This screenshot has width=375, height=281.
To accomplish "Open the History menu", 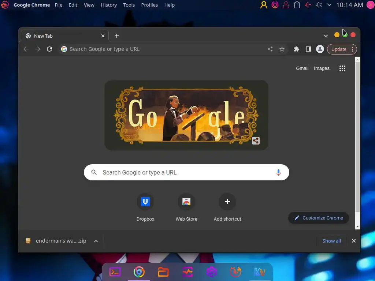I will (x=109, y=5).
